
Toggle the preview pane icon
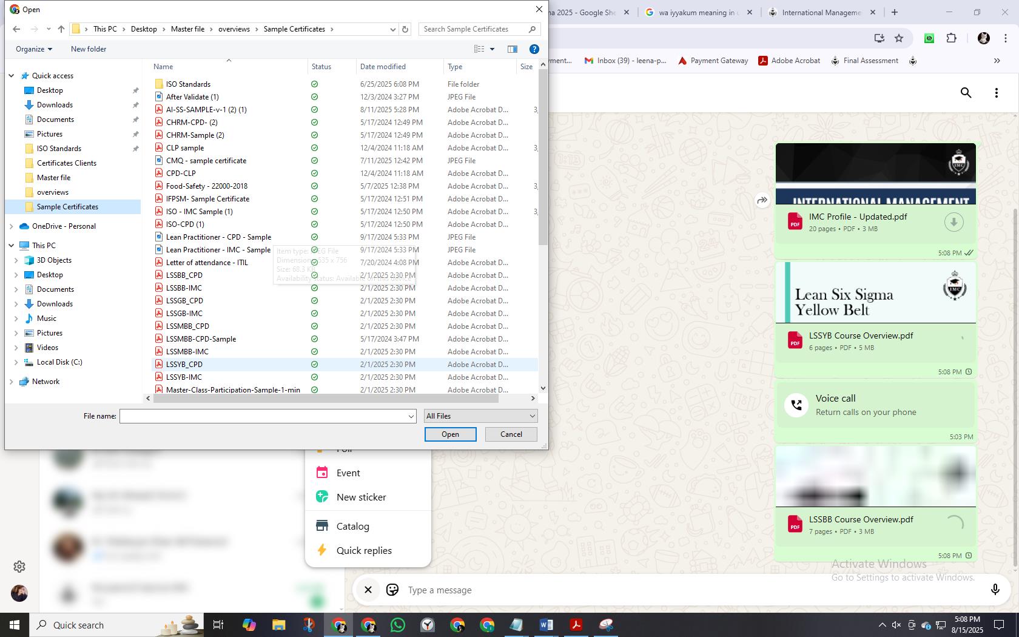pyautogui.click(x=513, y=49)
